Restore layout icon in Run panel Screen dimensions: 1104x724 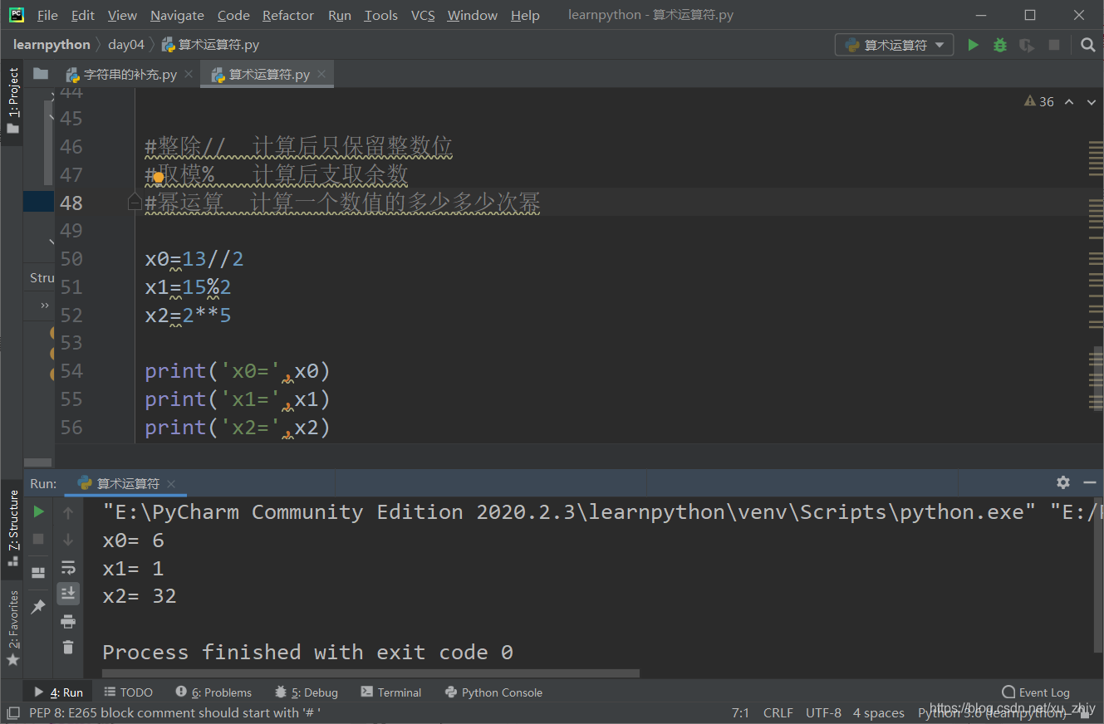click(38, 573)
